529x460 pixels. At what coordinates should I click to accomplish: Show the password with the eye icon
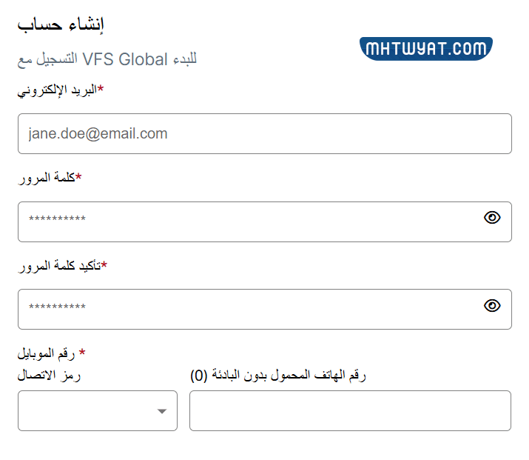coord(492,218)
